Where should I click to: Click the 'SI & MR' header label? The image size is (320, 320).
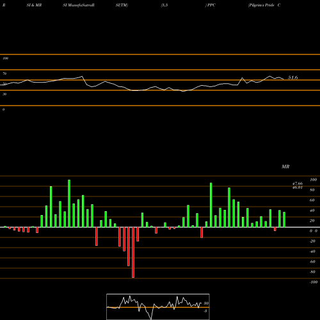tap(34, 5)
